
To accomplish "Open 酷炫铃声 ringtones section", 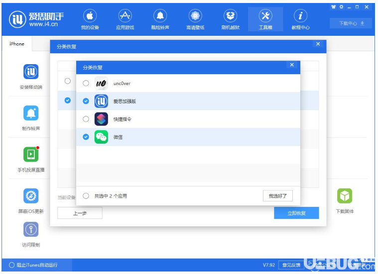I will click(160, 20).
